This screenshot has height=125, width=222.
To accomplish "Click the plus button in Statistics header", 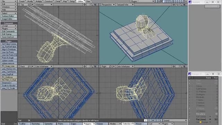I will [190, 78].
